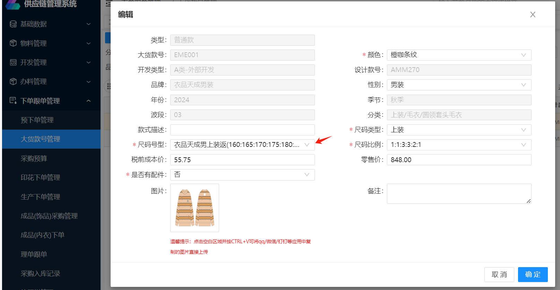Click the 下单跟单管理 list icon
Screen dimensions: 560x290
coord(13,100)
